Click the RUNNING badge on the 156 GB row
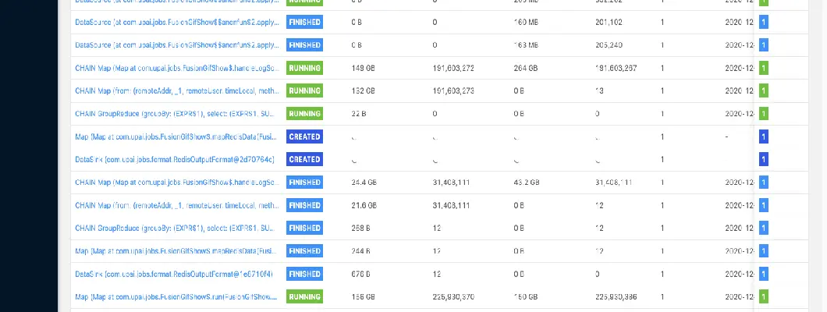The width and height of the screenshot is (827, 312). tap(304, 297)
